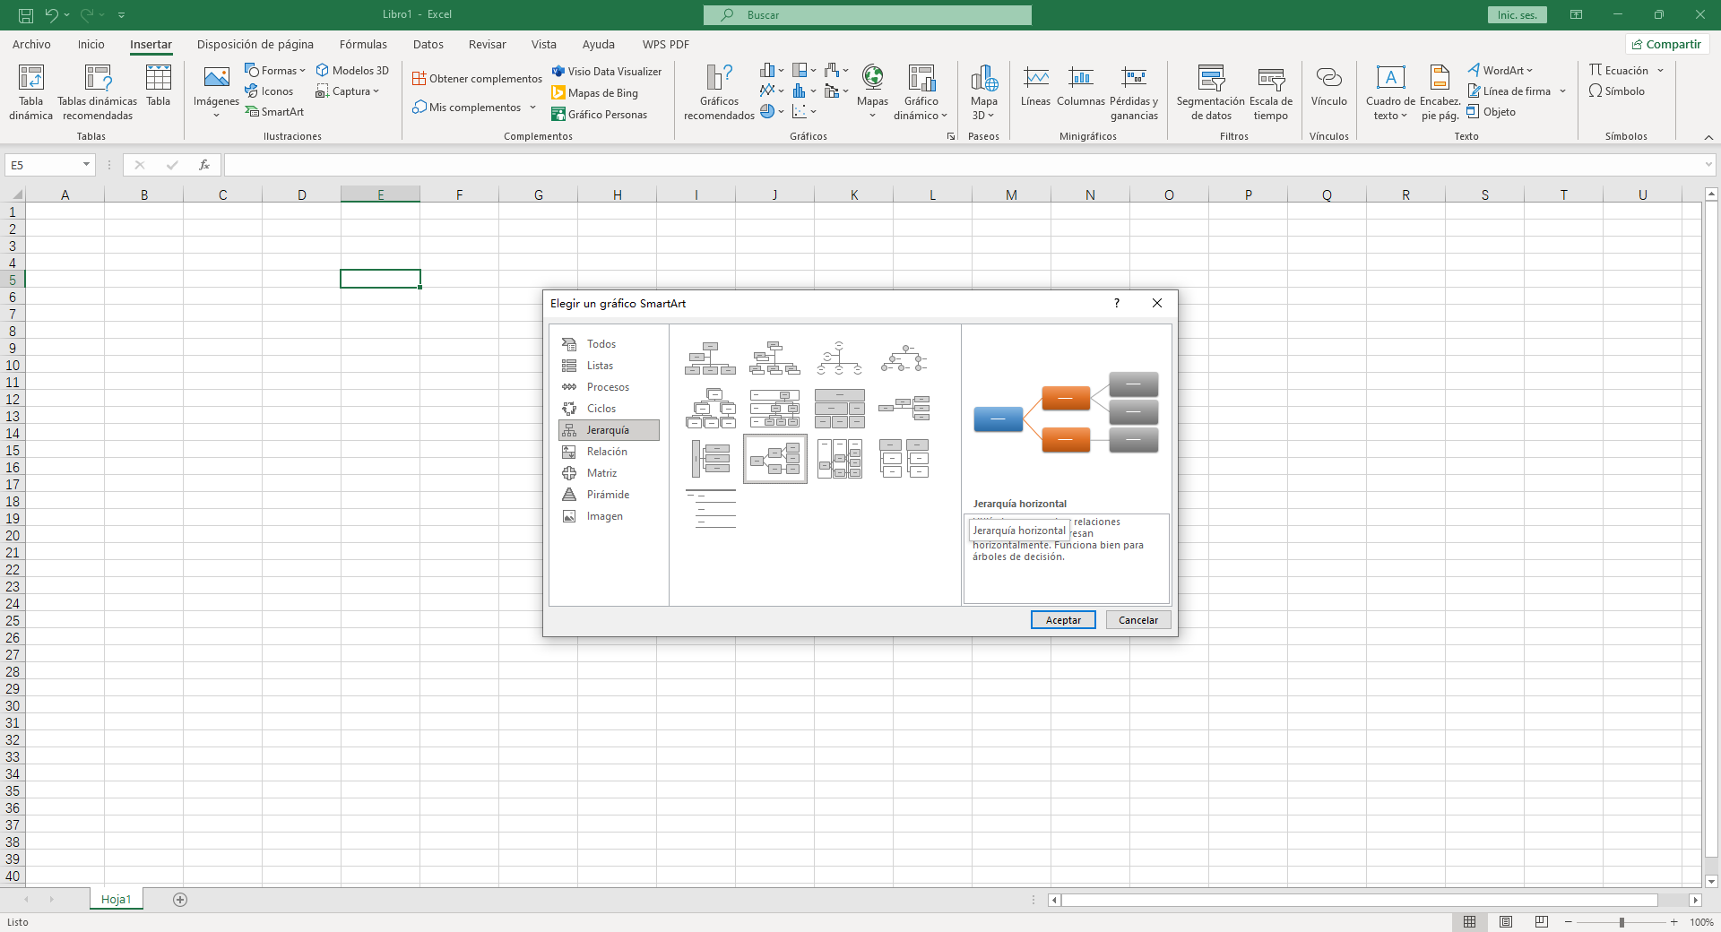Add a new sheet with plus button
1721x932 pixels.
click(x=180, y=900)
